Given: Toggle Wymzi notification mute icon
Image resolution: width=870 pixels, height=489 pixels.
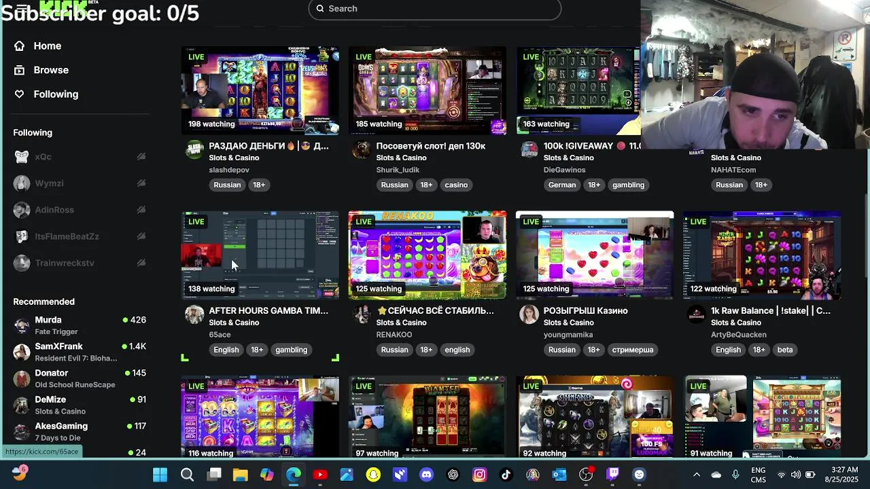Looking at the screenshot, I should (141, 183).
